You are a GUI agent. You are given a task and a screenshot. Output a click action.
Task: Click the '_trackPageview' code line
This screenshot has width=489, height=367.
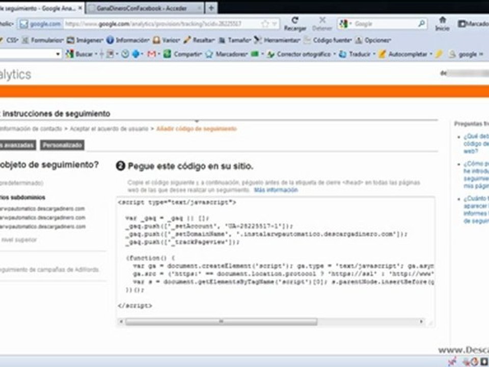(182, 242)
